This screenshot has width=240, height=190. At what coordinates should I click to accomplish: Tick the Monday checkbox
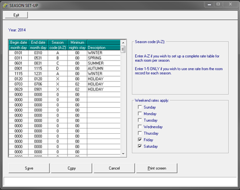(140, 114)
